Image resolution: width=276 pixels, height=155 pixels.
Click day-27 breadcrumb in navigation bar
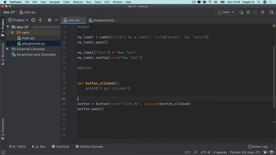click(9, 12)
